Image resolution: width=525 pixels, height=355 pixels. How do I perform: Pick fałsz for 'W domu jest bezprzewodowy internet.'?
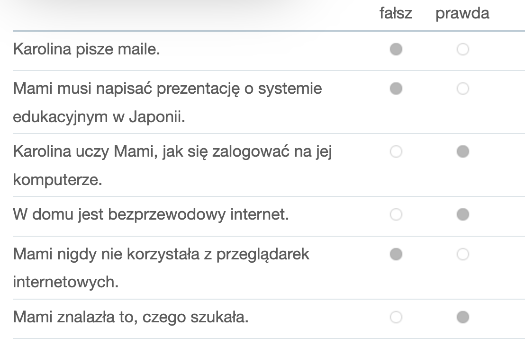[x=396, y=214]
